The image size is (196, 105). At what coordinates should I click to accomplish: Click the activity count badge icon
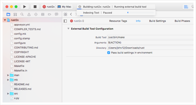pos(80,7)
